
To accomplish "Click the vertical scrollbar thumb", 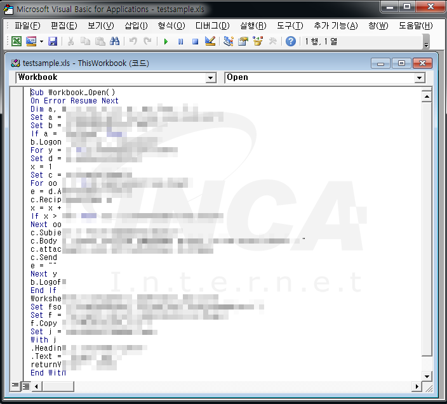I will (x=427, y=229).
